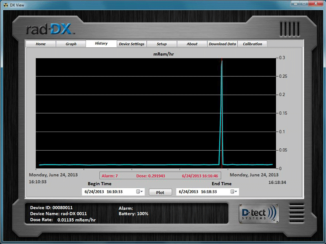Click the End Time label
The width and height of the screenshot is (326, 244).
[222, 184]
